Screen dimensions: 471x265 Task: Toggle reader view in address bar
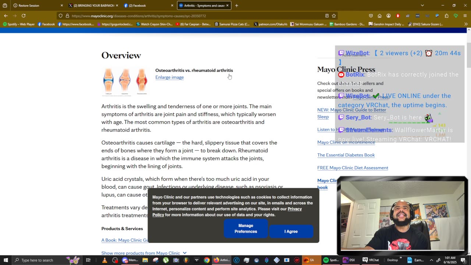tap(327, 16)
